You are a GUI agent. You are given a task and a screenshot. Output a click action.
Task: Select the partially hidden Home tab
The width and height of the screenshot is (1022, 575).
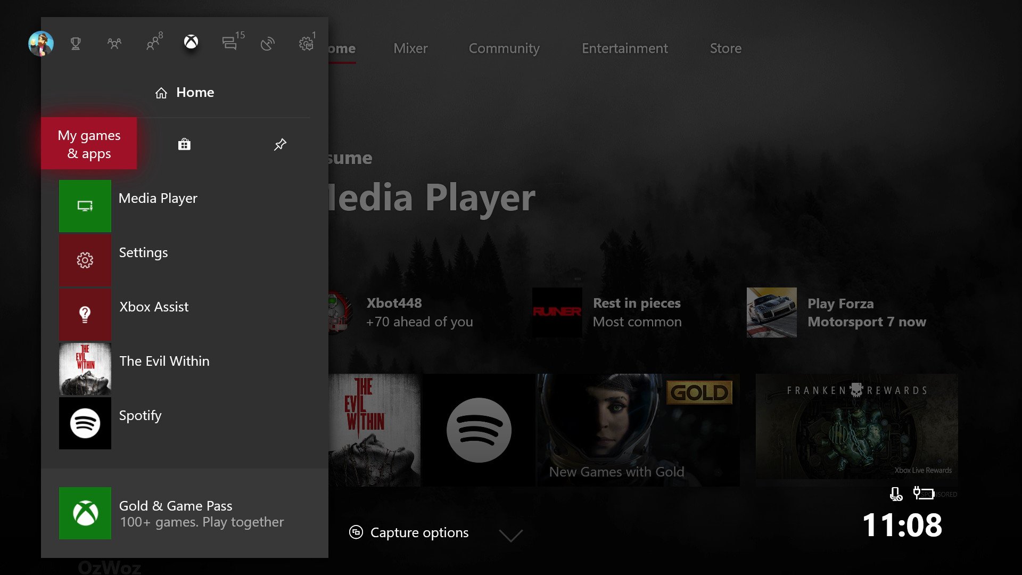pyautogui.click(x=342, y=48)
